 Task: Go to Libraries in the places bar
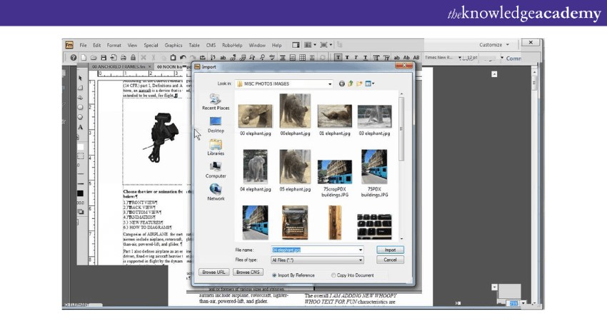coord(216,145)
